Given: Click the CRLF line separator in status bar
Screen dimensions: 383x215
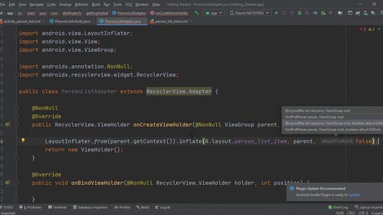Looking at the screenshot, I should [x=351, y=213].
